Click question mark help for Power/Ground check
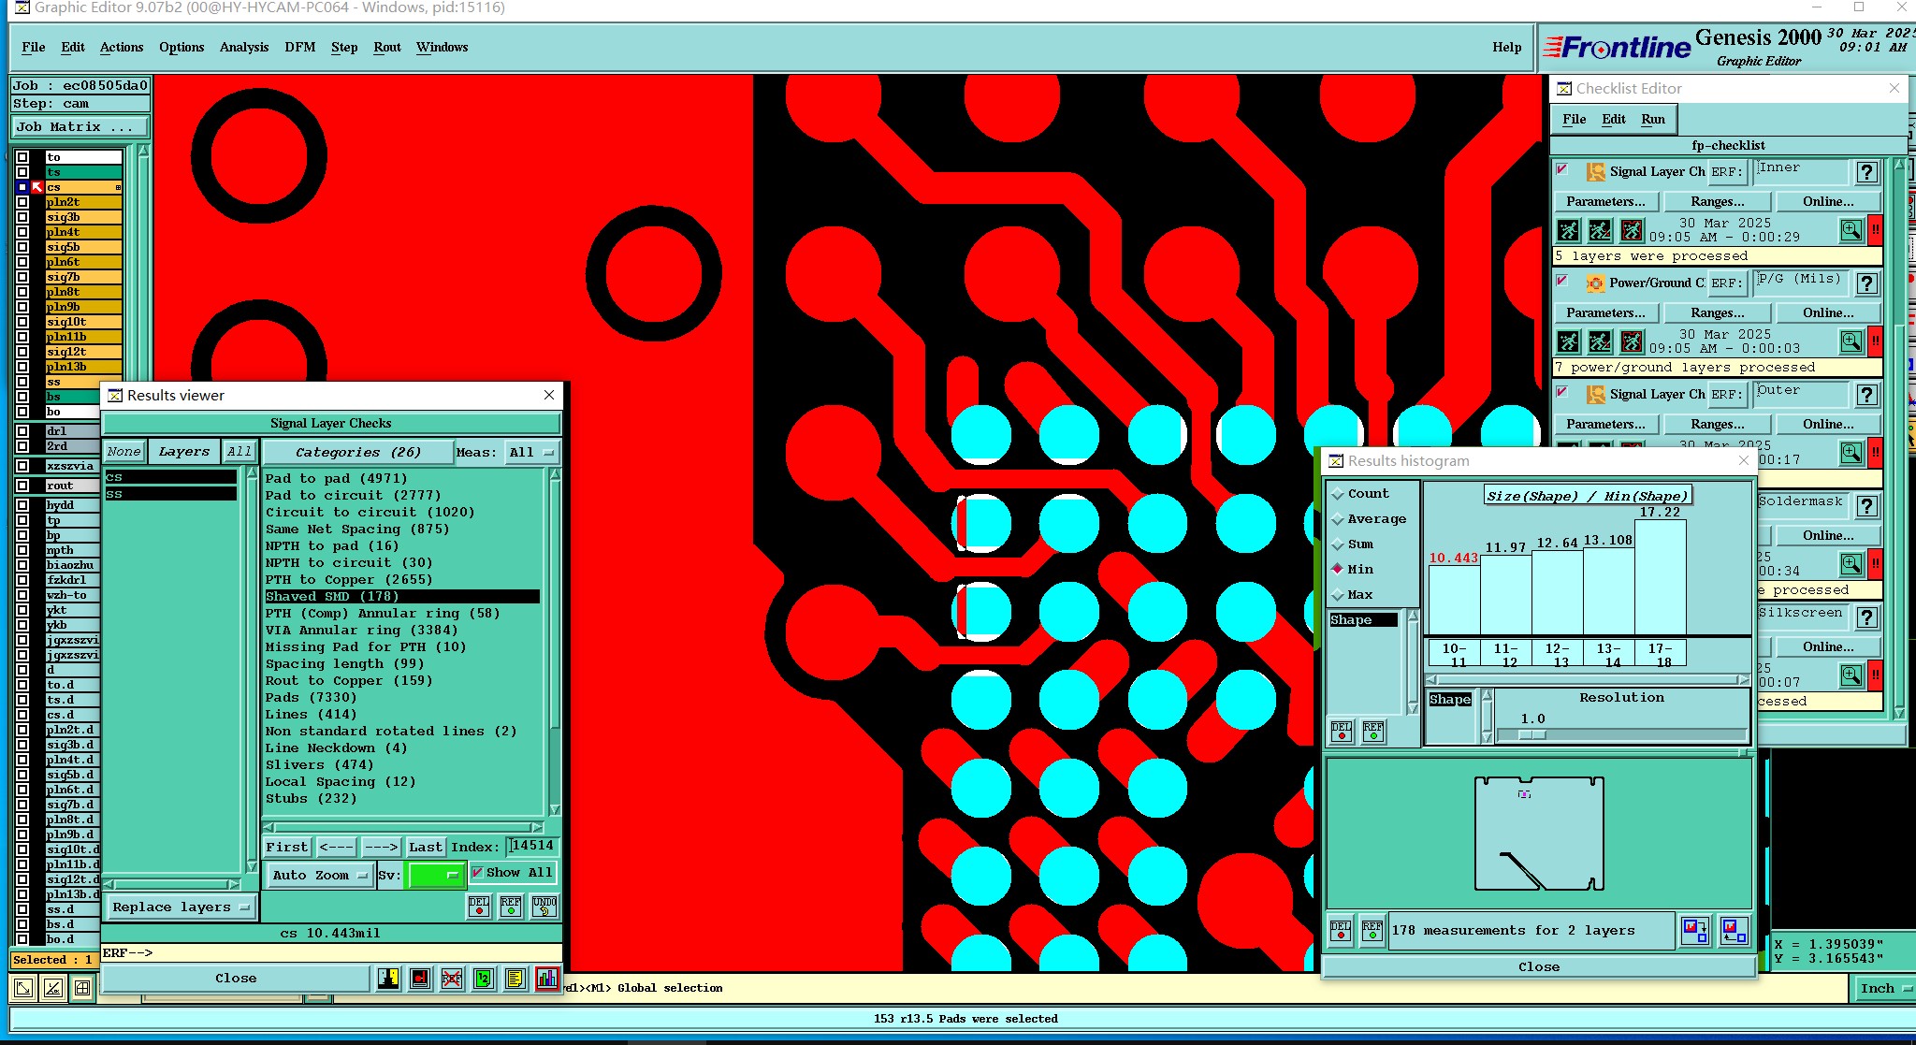The height and width of the screenshot is (1045, 1916). (x=1866, y=283)
